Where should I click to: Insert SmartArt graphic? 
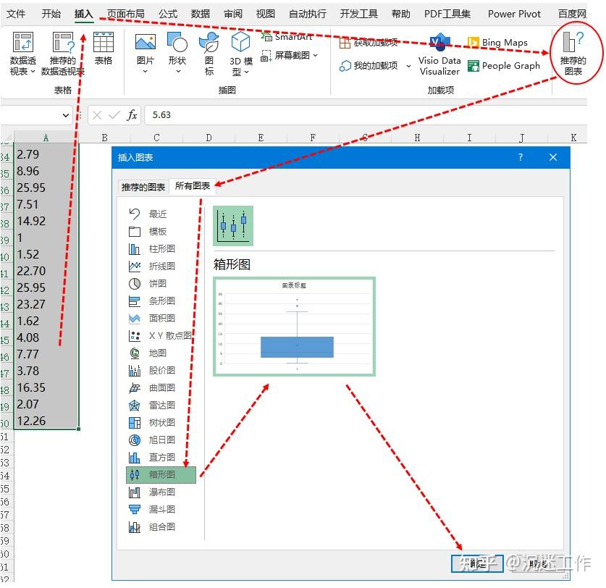pos(287,37)
